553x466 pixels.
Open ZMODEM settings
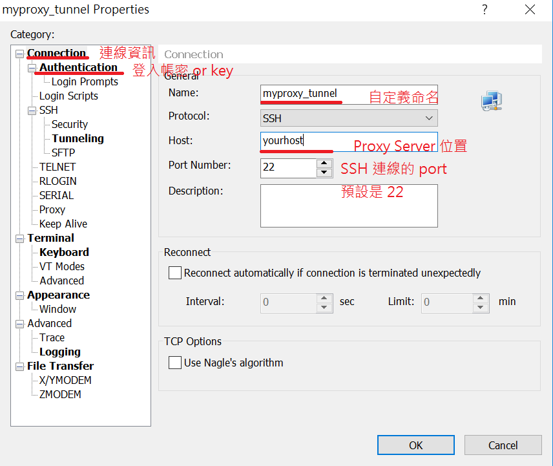pos(60,394)
